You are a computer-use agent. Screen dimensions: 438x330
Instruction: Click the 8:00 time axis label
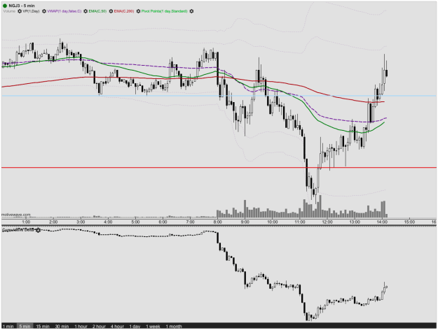pos(218,222)
